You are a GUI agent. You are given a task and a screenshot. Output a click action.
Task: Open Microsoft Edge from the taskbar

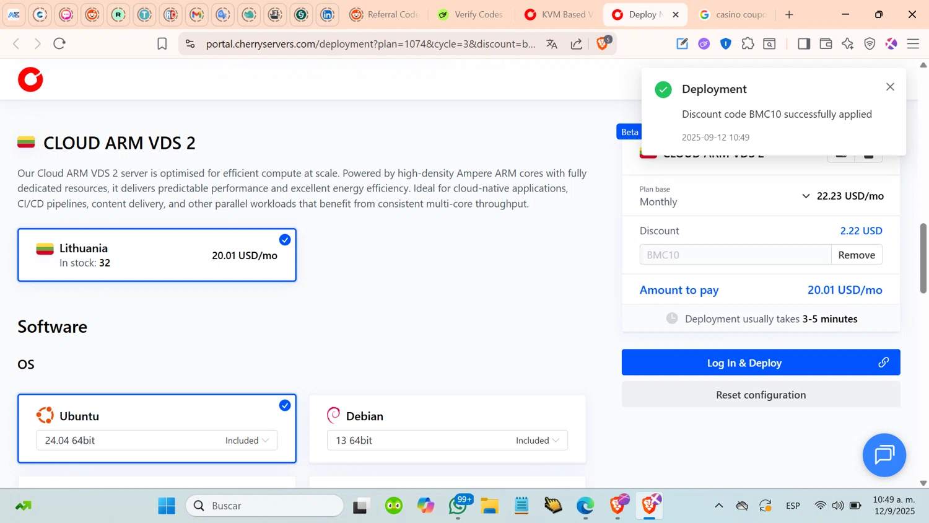[585, 506]
